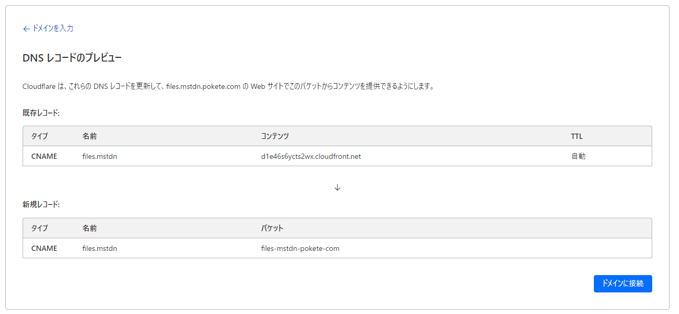Click the TTL column header
This screenshot has width=679, height=314.
(x=577, y=136)
